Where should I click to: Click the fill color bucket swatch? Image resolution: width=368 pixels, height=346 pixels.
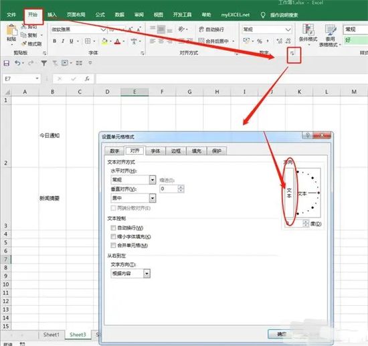click(104, 41)
